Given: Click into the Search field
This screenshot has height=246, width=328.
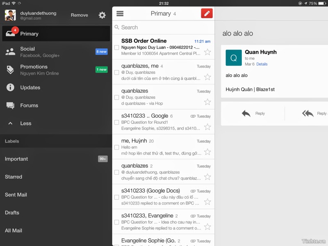Looking at the screenshot, I should click(163, 27).
